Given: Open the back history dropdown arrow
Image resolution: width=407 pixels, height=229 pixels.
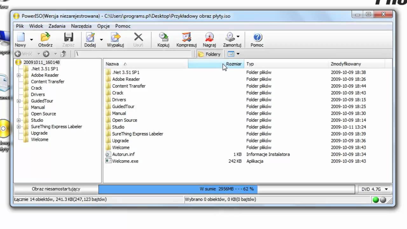Looking at the screenshot, I should click(38, 54).
